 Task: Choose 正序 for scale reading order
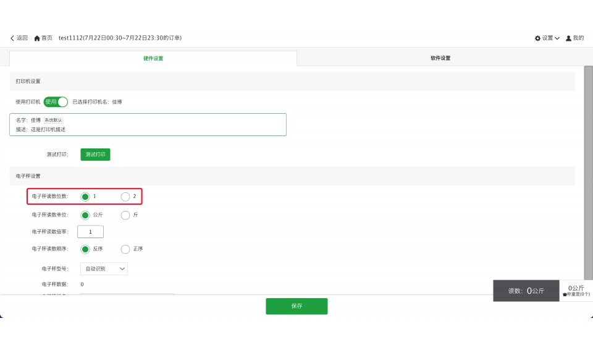(x=125, y=249)
